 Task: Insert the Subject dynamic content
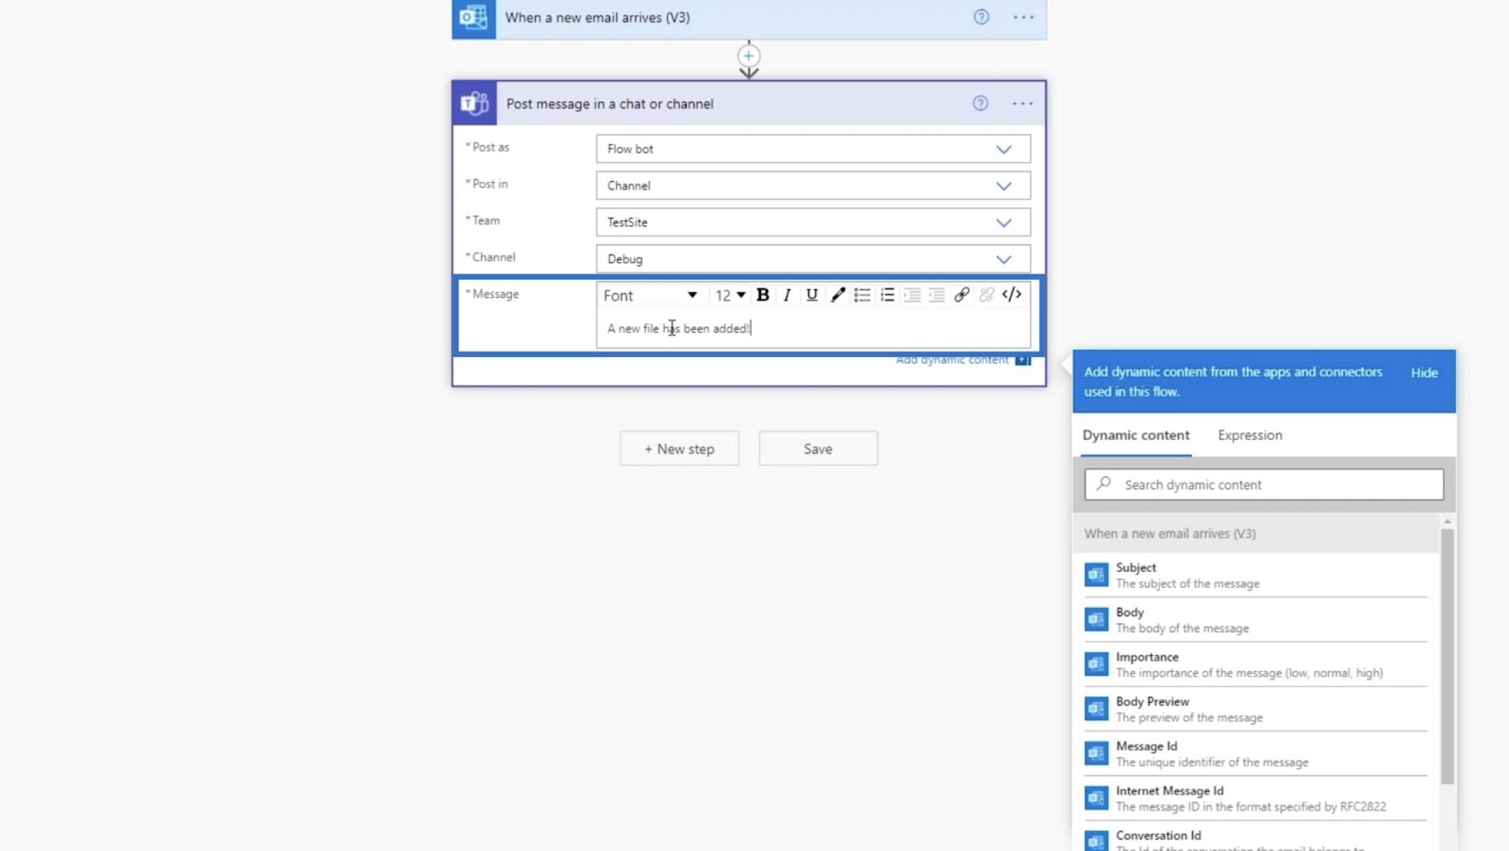click(1254, 575)
